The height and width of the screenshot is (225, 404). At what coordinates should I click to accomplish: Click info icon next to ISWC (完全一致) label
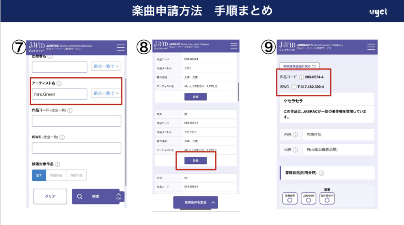pyautogui.click(x=62, y=137)
